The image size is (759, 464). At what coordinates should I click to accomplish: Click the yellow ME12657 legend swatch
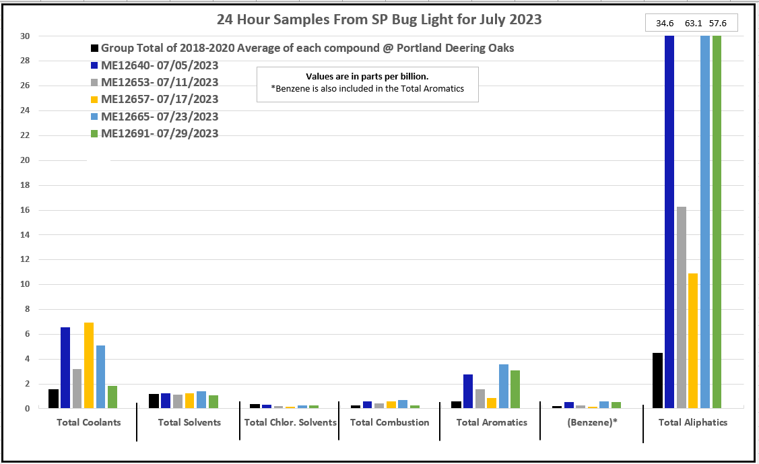[x=95, y=100]
